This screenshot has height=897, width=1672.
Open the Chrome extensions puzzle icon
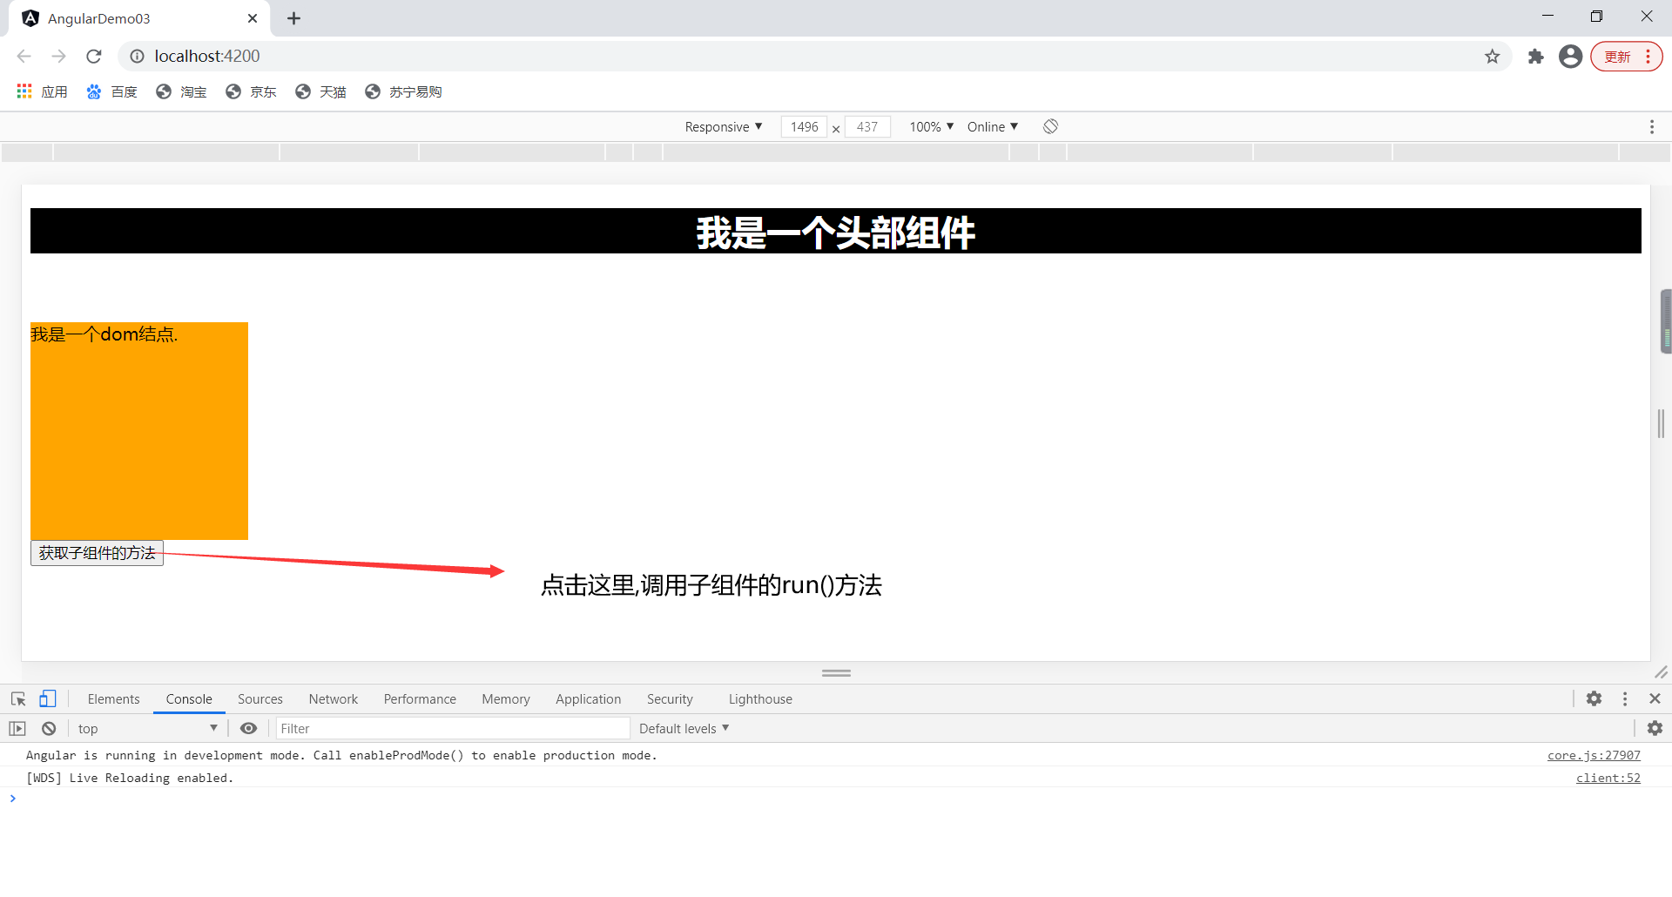point(1536,57)
